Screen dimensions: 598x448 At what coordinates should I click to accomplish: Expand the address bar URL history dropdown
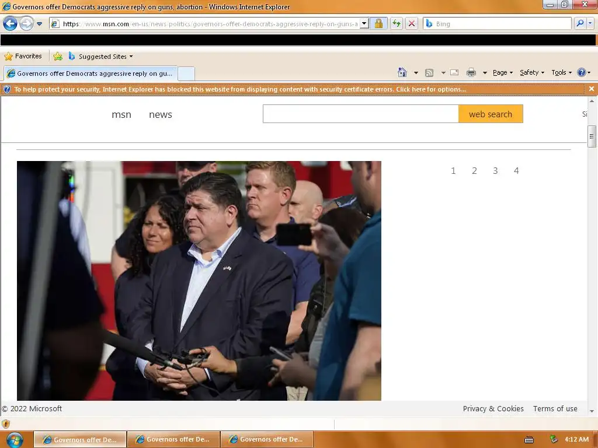click(x=364, y=23)
